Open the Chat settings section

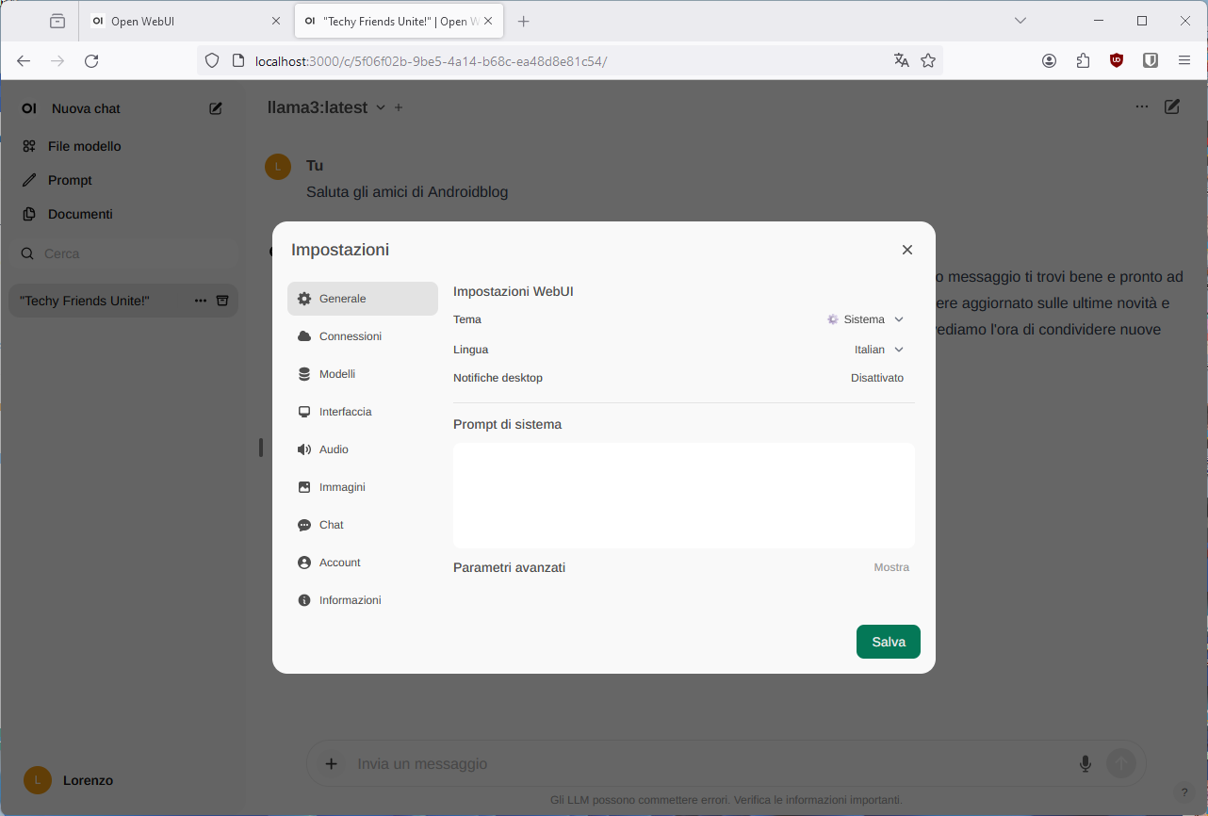pyautogui.click(x=331, y=525)
